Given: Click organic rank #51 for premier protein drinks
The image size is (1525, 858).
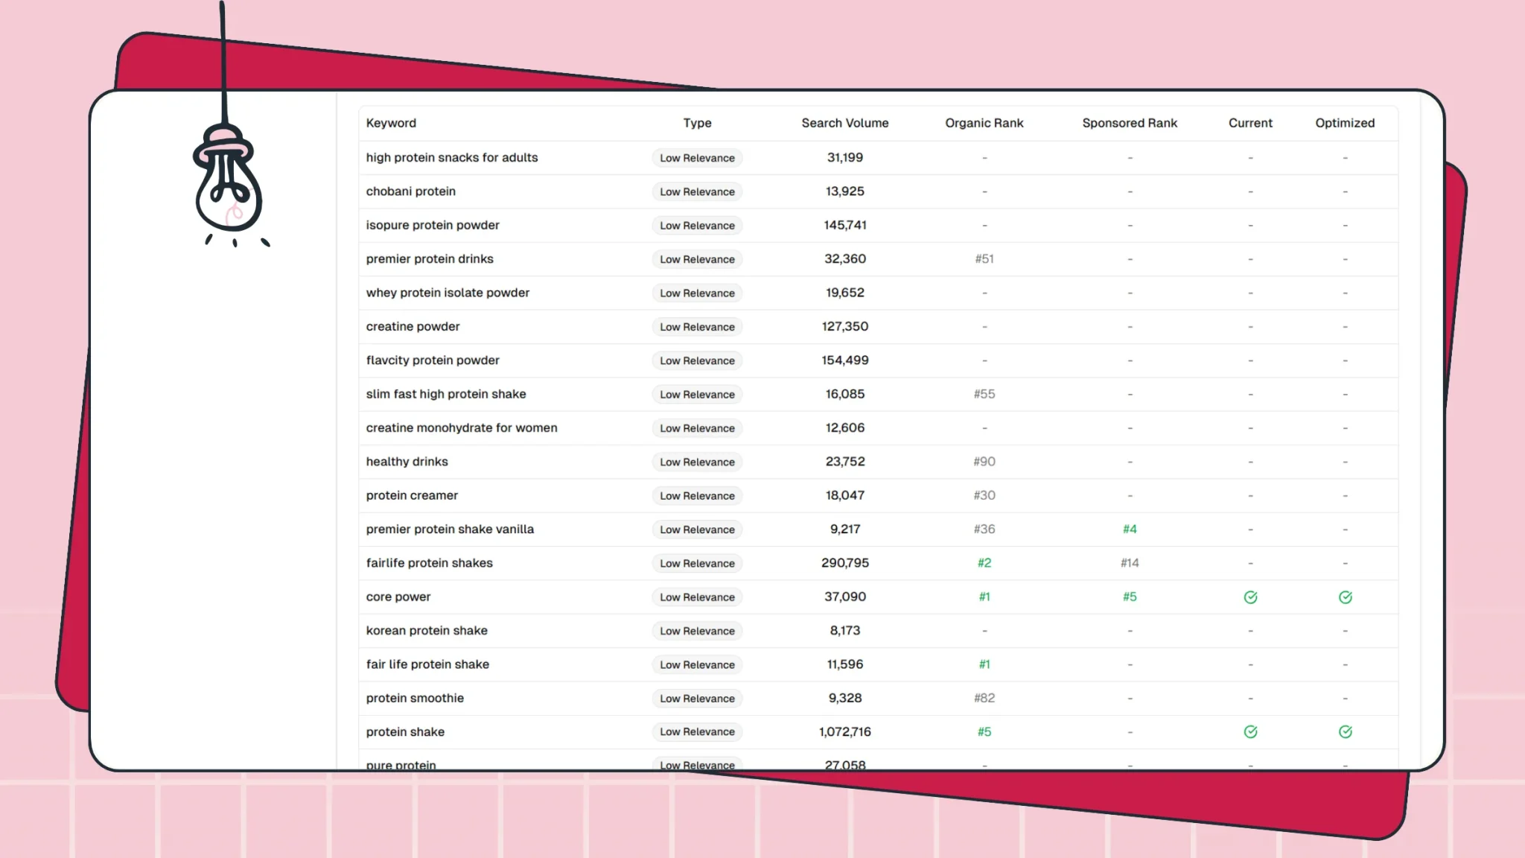Looking at the screenshot, I should (x=984, y=259).
